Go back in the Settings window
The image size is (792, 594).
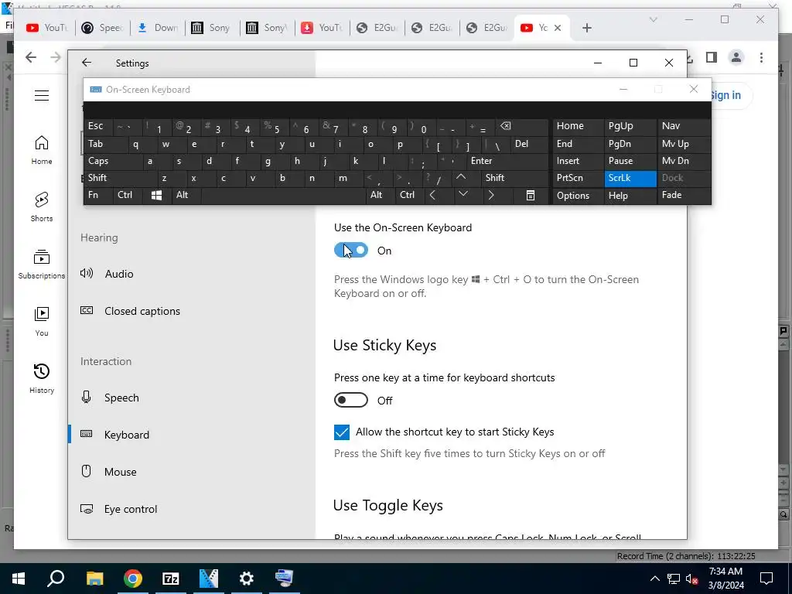pyautogui.click(x=87, y=63)
